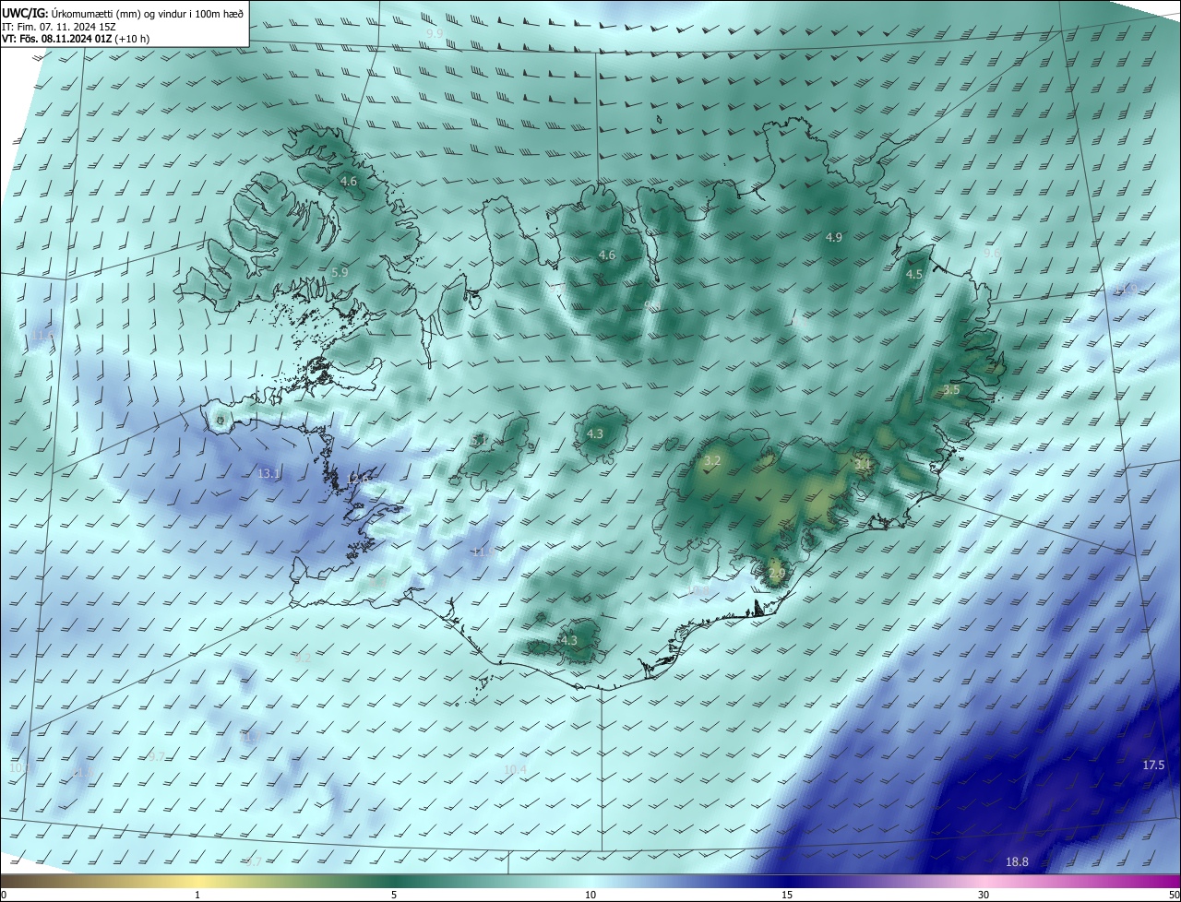Click the 4.9 value in northeast Iceland
This screenshot has height=902, width=1181.
click(833, 237)
